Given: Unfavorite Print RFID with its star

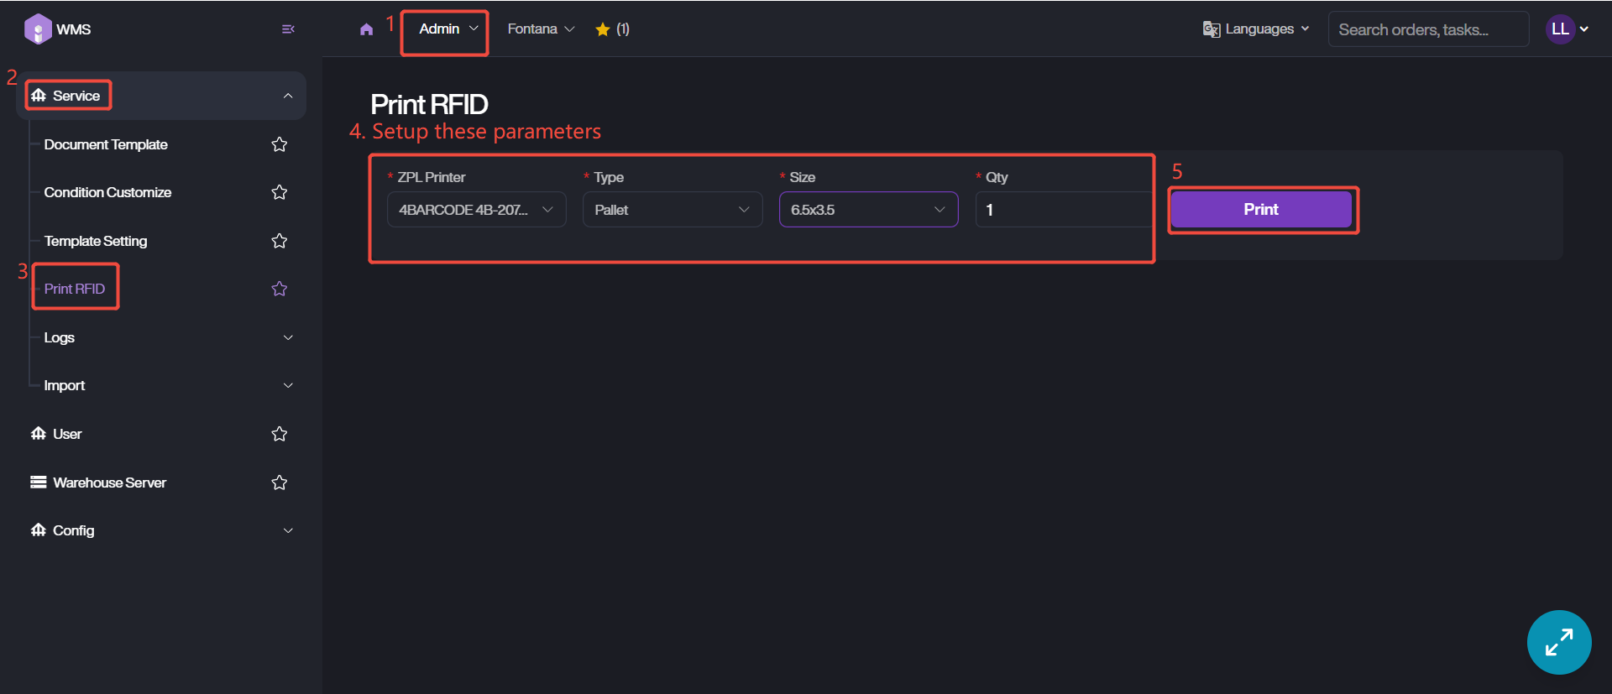Looking at the screenshot, I should (x=280, y=289).
